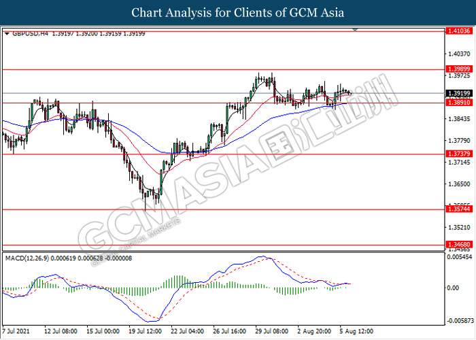
Task: Click the triangle arrow beside GBPUSD,H4
Action: [x=7, y=33]
